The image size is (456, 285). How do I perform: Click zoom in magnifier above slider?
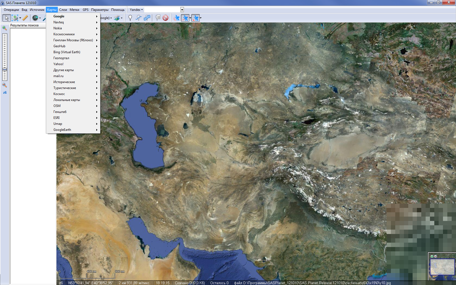[4, 28]
